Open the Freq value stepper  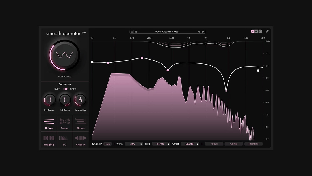[x=168, y=144]
